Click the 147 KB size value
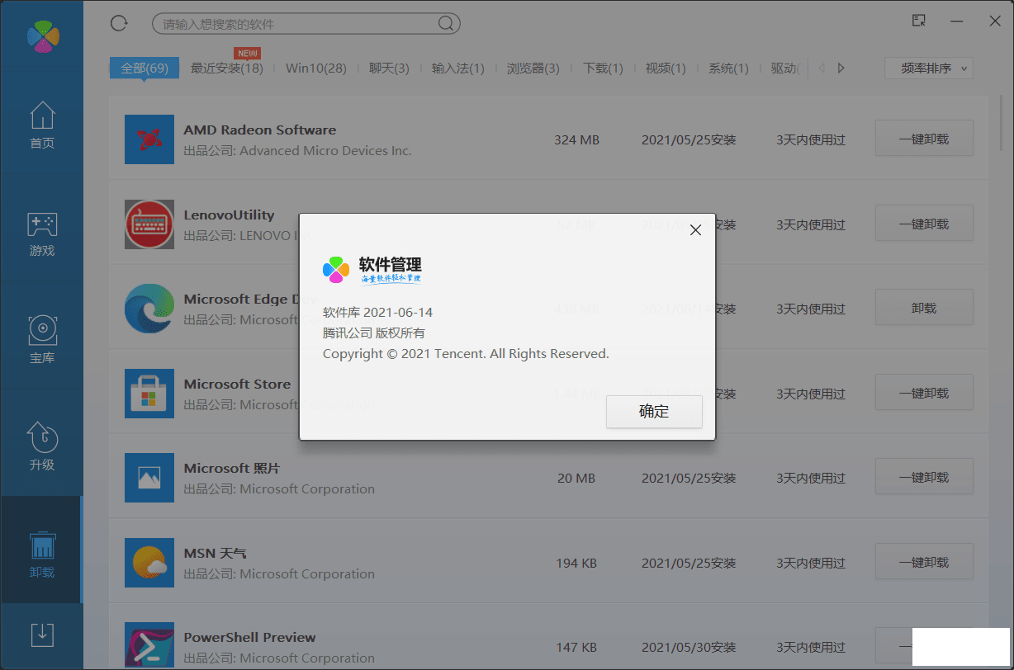The height and width of the screenshot is (670, 1014). [x=576, y=648]
